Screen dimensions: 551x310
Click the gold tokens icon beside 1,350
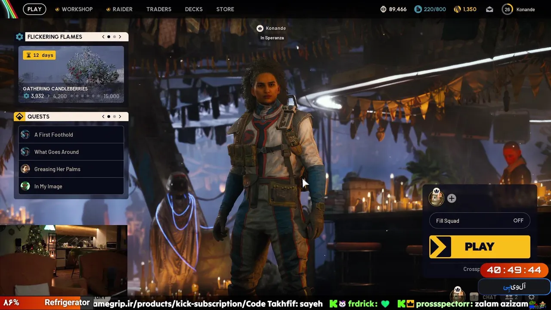tap(457, 9)
